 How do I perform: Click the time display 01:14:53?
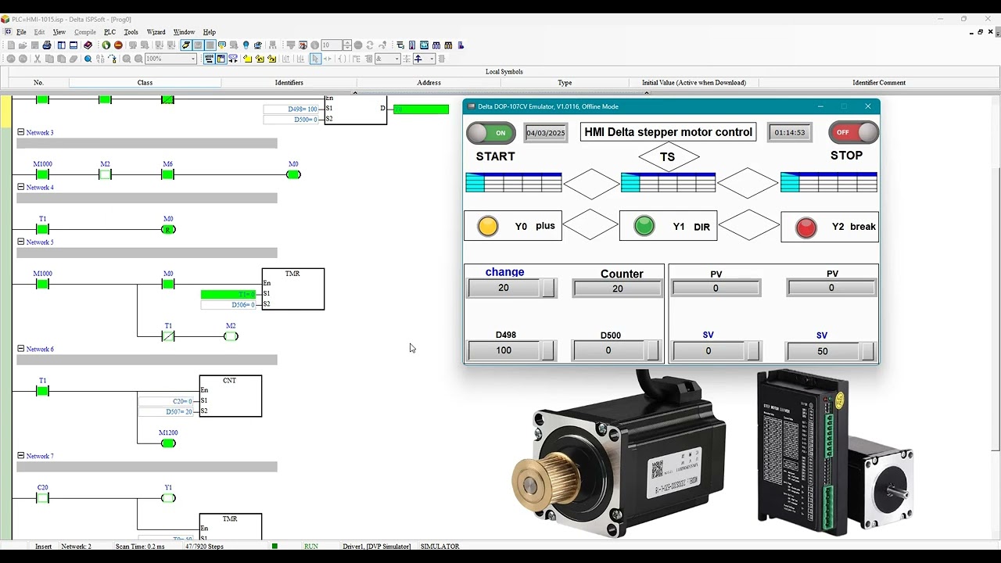pos(789,133)
